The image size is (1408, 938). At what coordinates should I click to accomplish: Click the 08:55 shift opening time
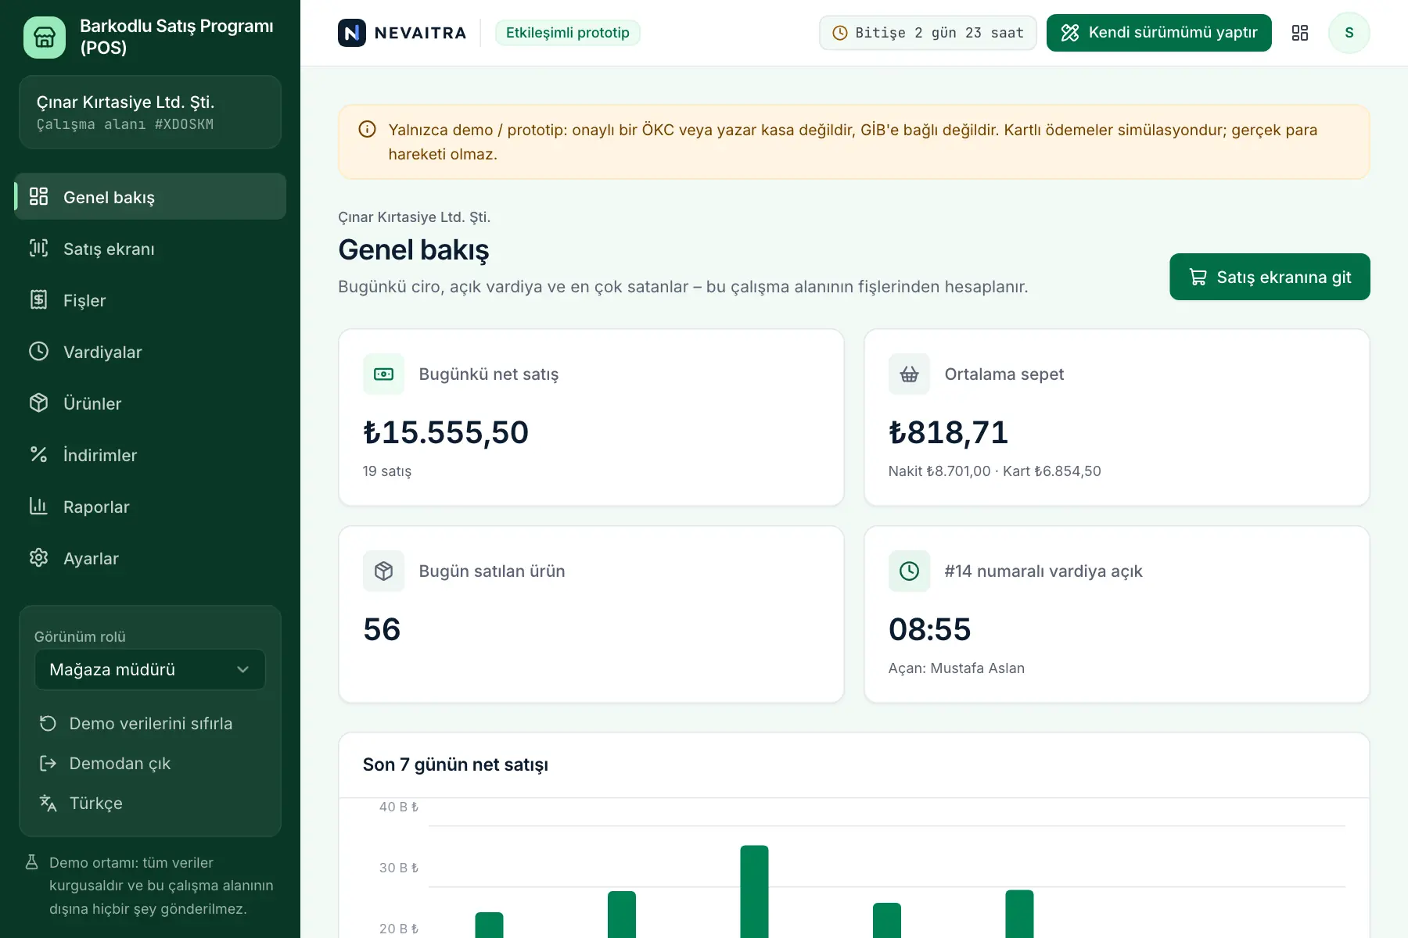point(929,629)
